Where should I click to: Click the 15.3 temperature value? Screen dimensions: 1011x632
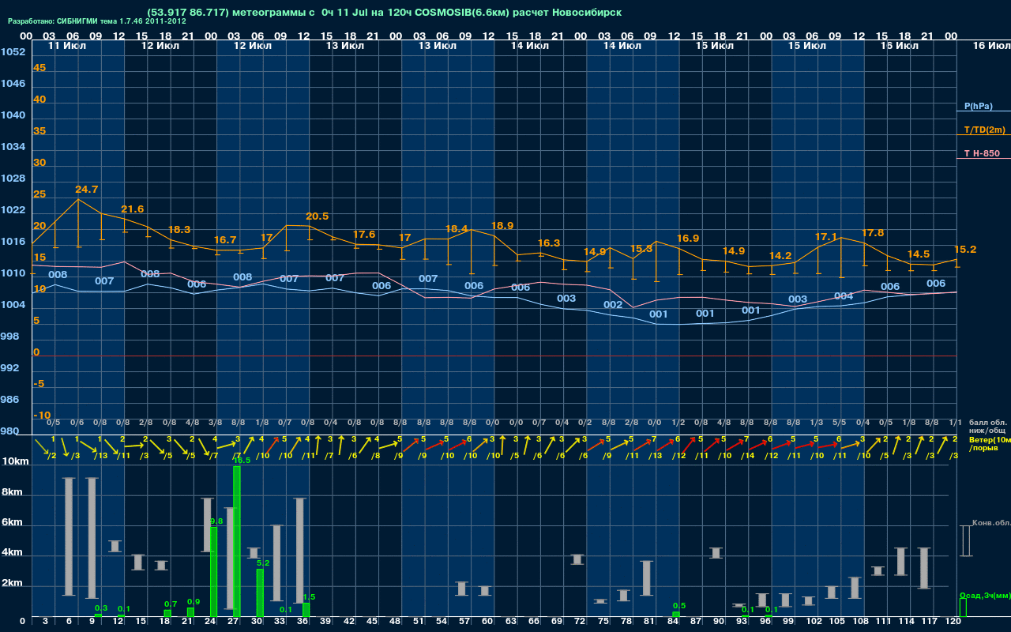pyautogui.click(x=641, y=249)
